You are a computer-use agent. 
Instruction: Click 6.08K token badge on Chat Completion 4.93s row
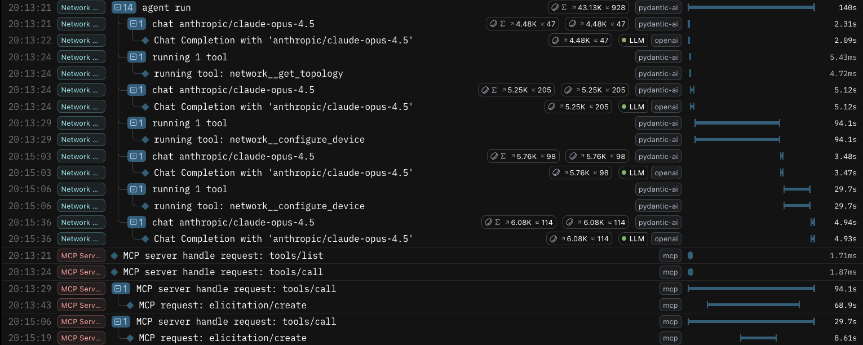(x=580, y=238)
